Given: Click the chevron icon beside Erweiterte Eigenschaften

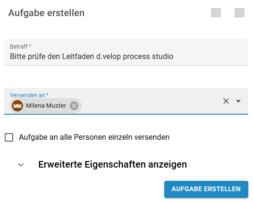Looking at the screenshot, I should pos(21,165).
